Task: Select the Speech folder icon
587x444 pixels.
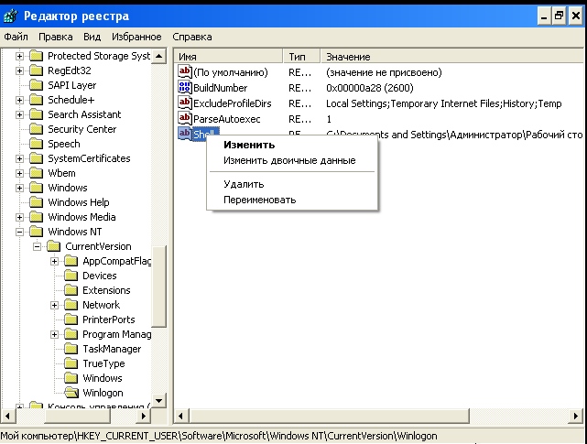Action: [x=36, y=144]
